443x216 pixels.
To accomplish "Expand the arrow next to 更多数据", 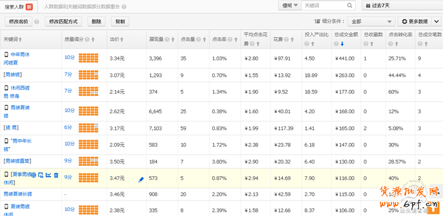I will click(436, 22).
